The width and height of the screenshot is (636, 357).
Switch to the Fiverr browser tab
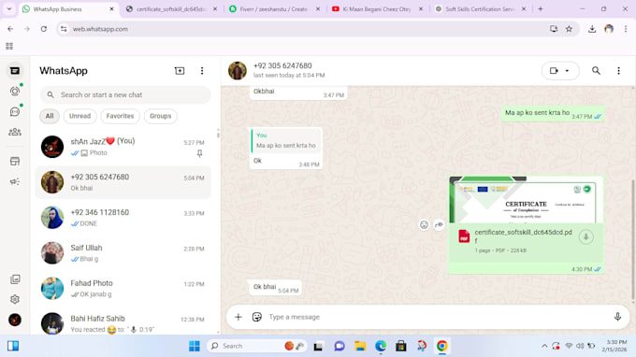point(274,9)
